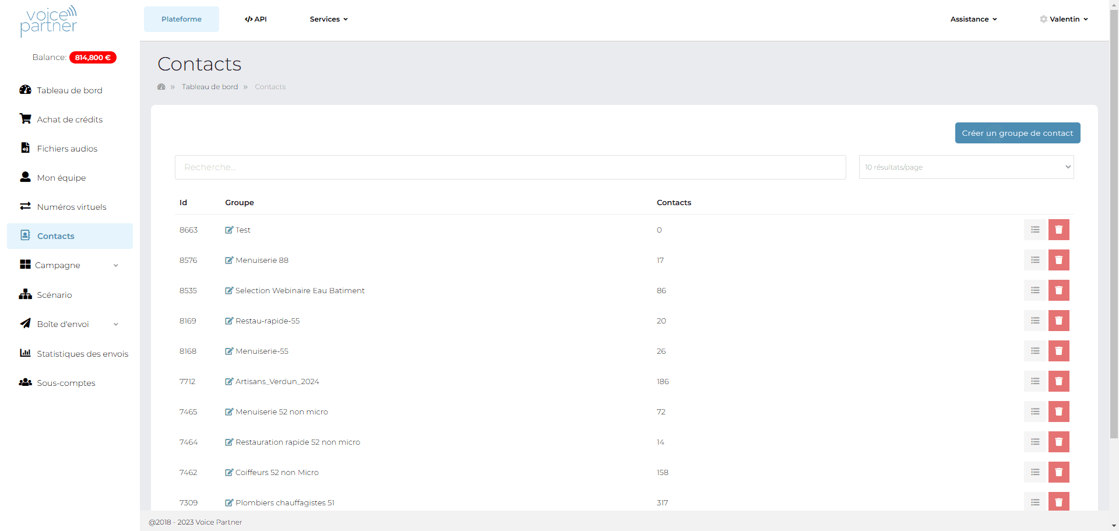The height and width of the screenshot is (531, 1119).
Task: Open the Assistance dropdown menu
Action: point(973,19)
